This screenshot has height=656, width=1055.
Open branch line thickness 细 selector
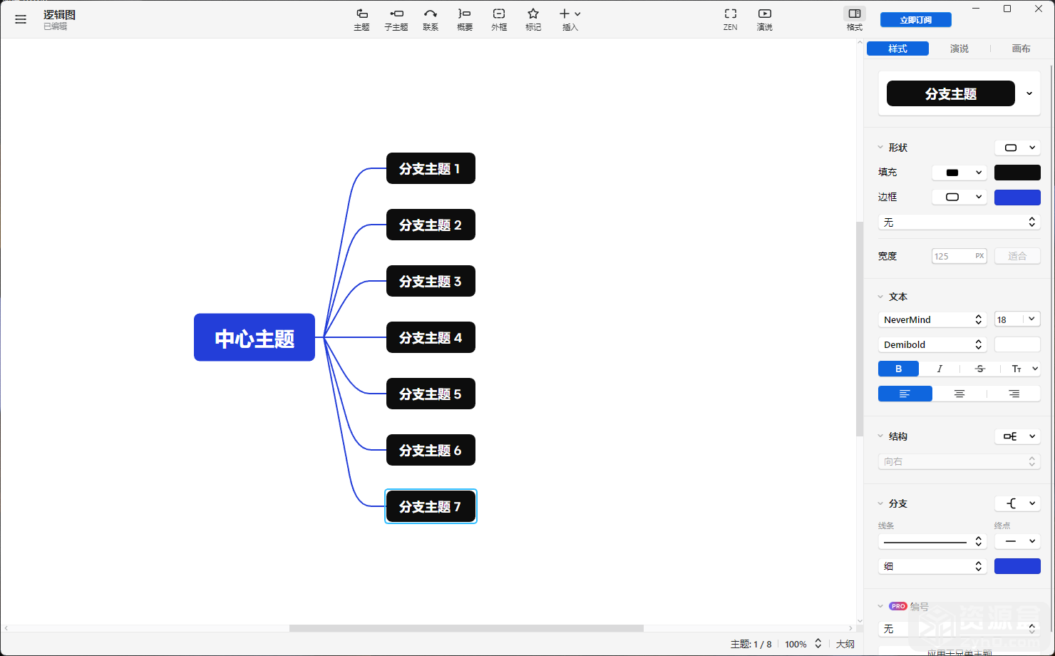932,566
